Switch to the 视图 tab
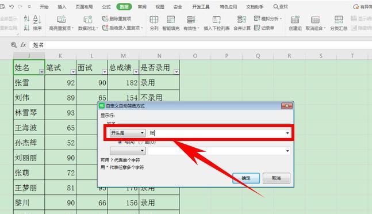The image size is (372, 214). point(160,7)
